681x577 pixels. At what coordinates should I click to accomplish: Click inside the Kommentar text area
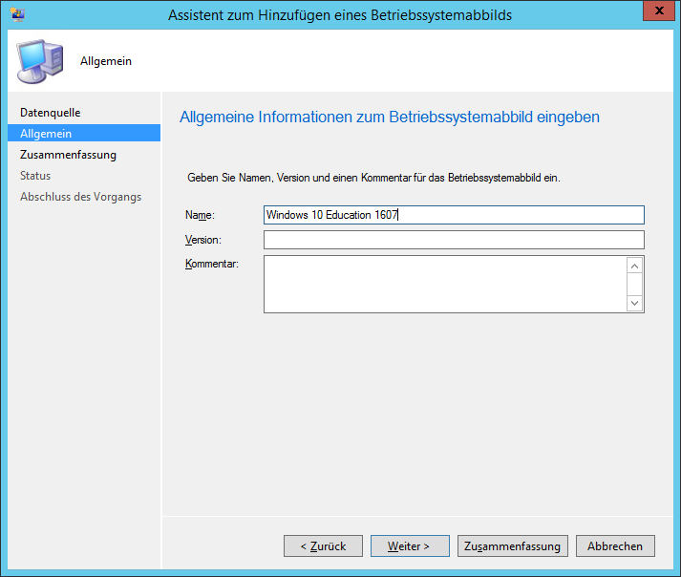[444, 284]
